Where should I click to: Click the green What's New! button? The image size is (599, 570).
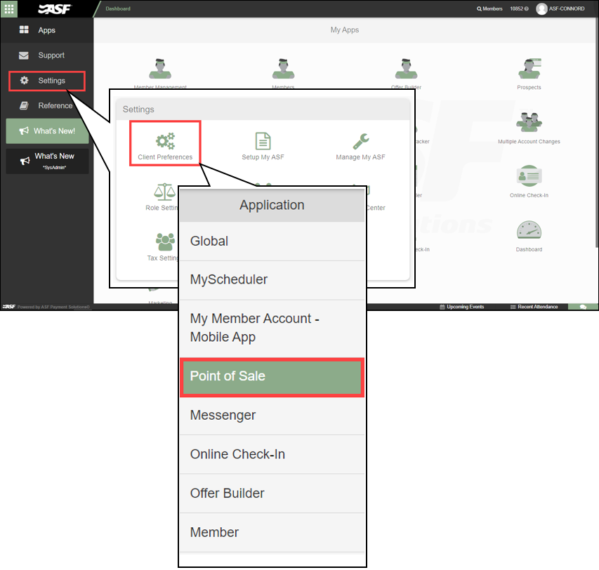pyautogui.click(x=47, y=131)
